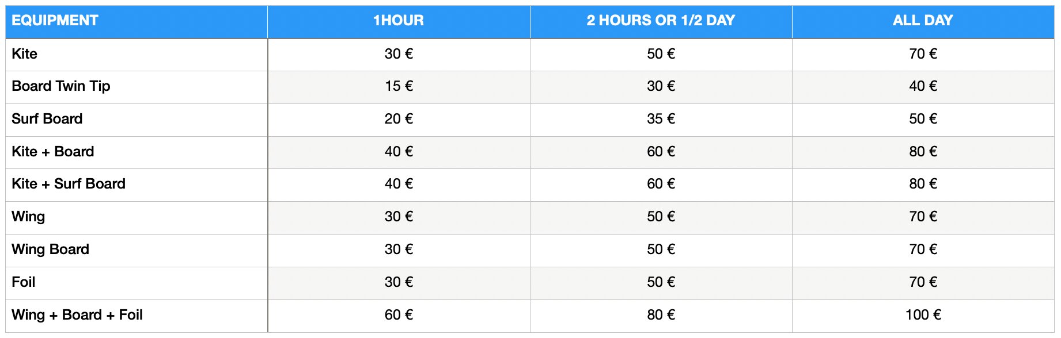Image resolution: width=1061 pixels, height=338 pixels.
Task: Select the 2 HOURS OR 1/2 DAY header
Action: [x=661, y=21]
